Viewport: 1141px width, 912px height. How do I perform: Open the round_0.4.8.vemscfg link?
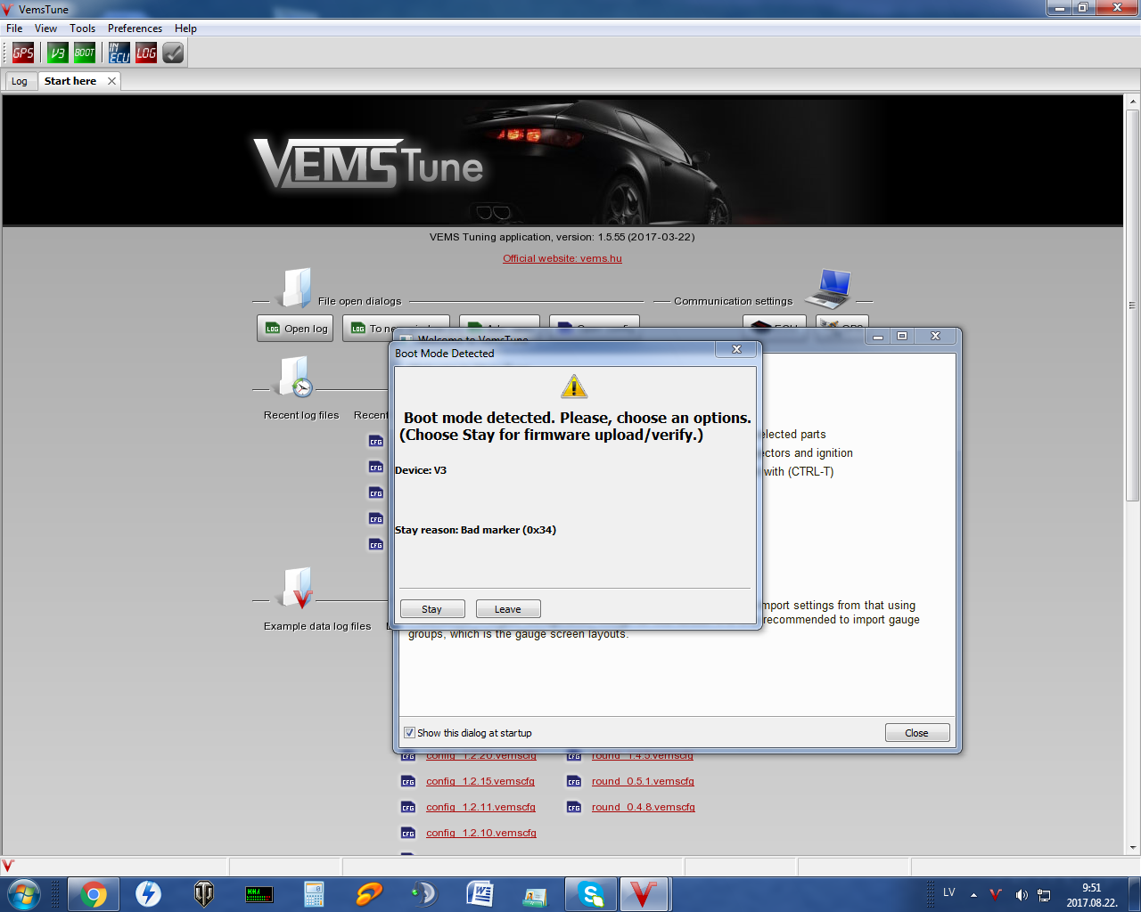(x=644, y=807)
